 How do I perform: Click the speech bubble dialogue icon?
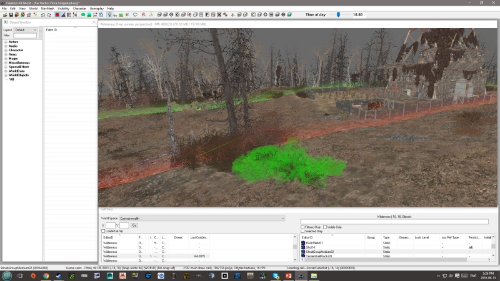135,14
